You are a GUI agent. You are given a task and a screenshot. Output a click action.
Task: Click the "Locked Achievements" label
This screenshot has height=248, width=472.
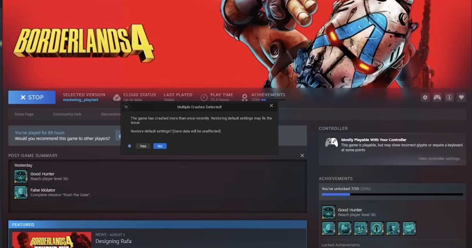pos(341,245)
